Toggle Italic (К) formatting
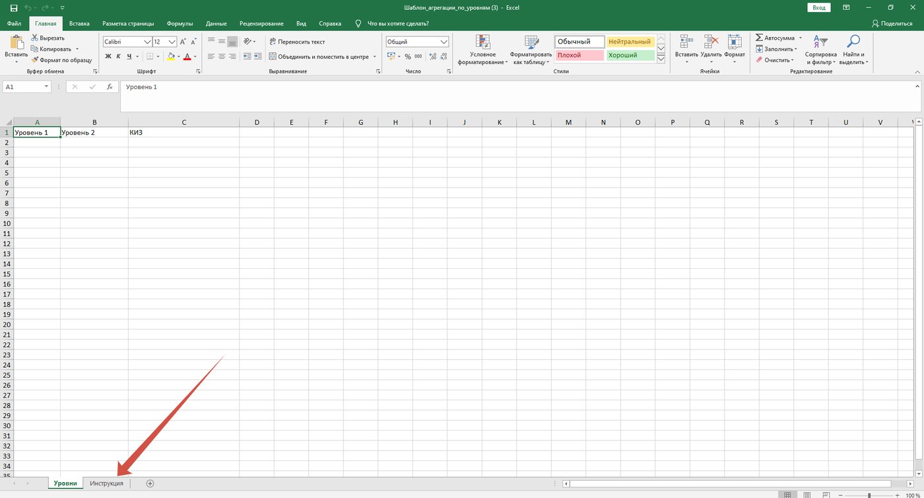924x498 pixels. coord(119,57)
